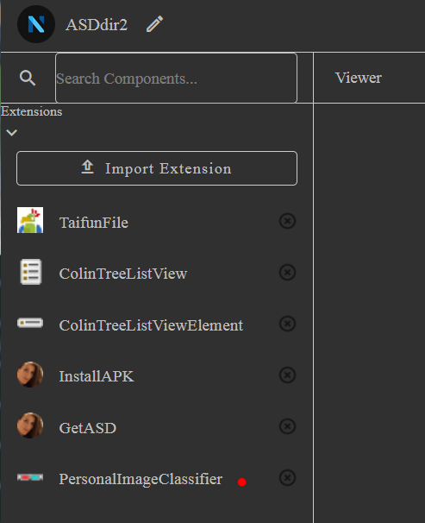The width and height of the screenshot is (425, 523).
Task: Select the ASDdir2 project title
Action: click(x=97, y=25)
